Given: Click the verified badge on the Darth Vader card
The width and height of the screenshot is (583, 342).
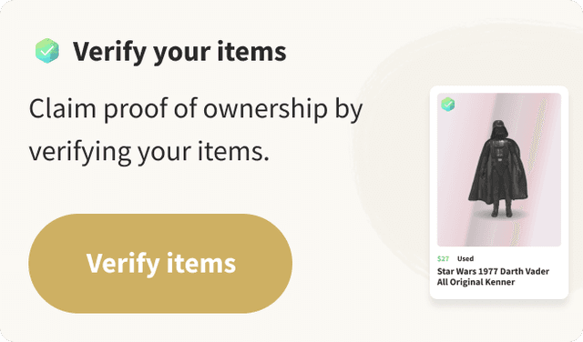Looking at the screenshot, I should click(x=447, y=104).
